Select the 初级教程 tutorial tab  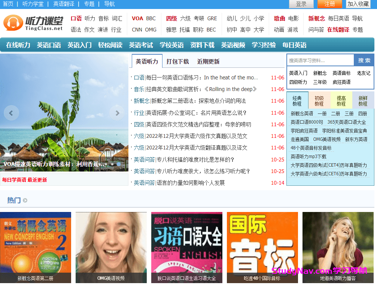319,100
